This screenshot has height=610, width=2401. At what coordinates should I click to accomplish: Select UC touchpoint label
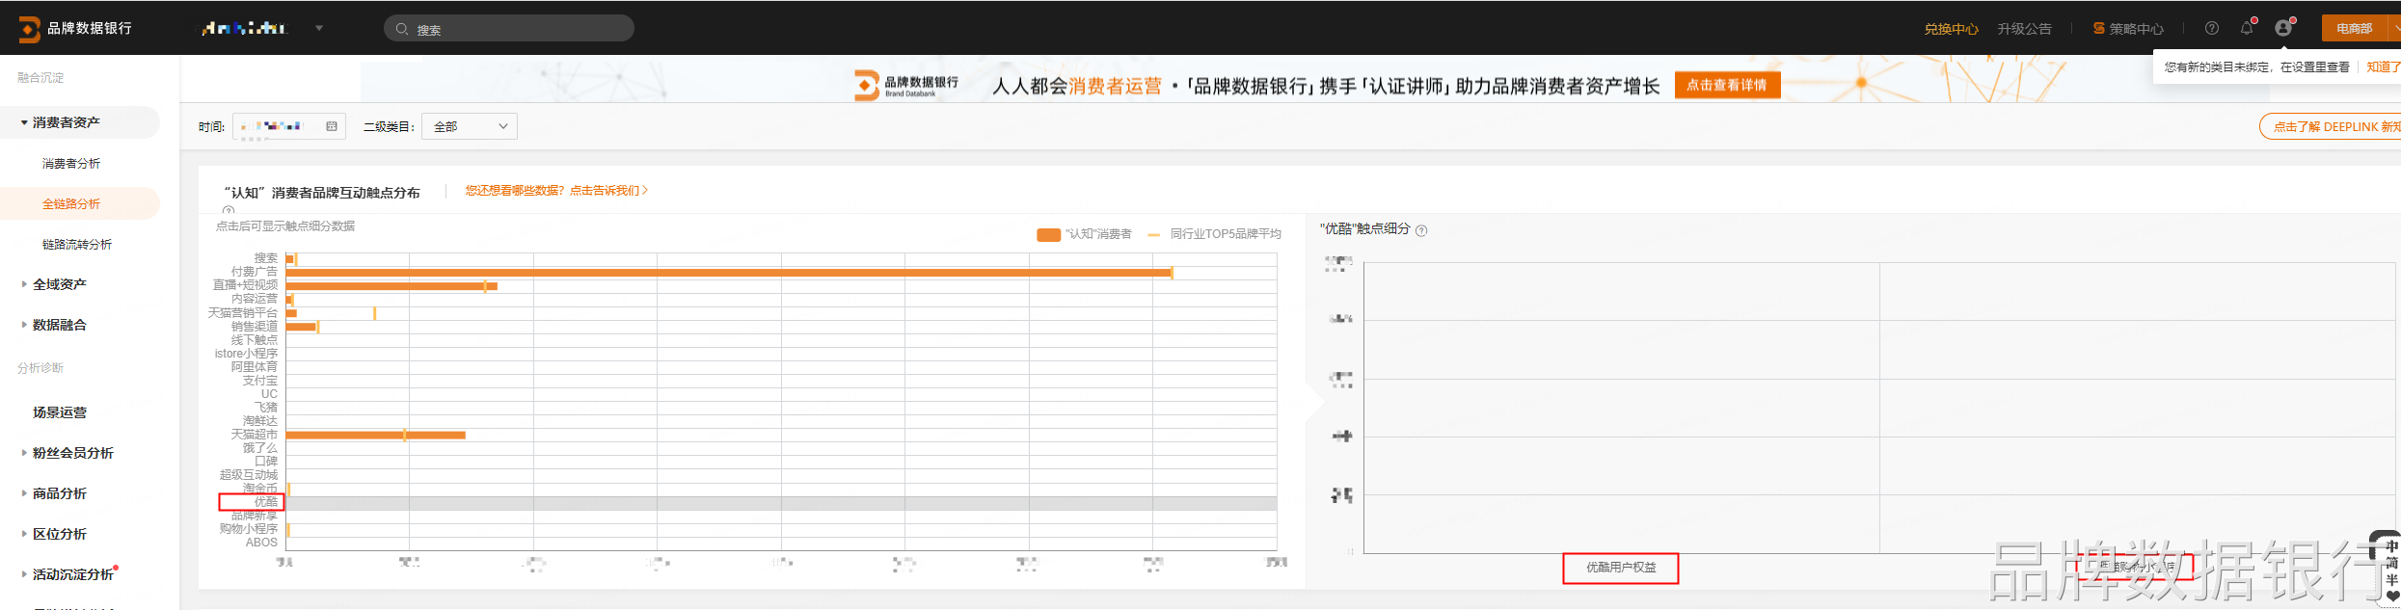(x=269, y=394)
